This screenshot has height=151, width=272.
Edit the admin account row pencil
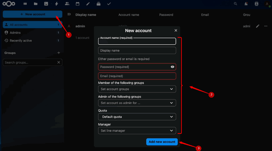pyautogui.click(x=258, y=26)
